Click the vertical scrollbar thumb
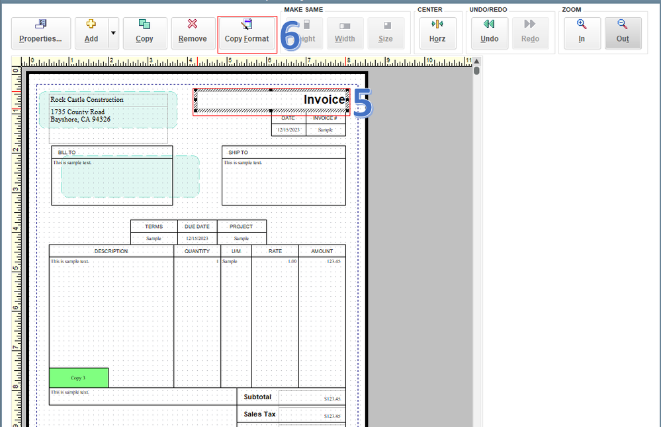661x427 pixels. (477, 70)
